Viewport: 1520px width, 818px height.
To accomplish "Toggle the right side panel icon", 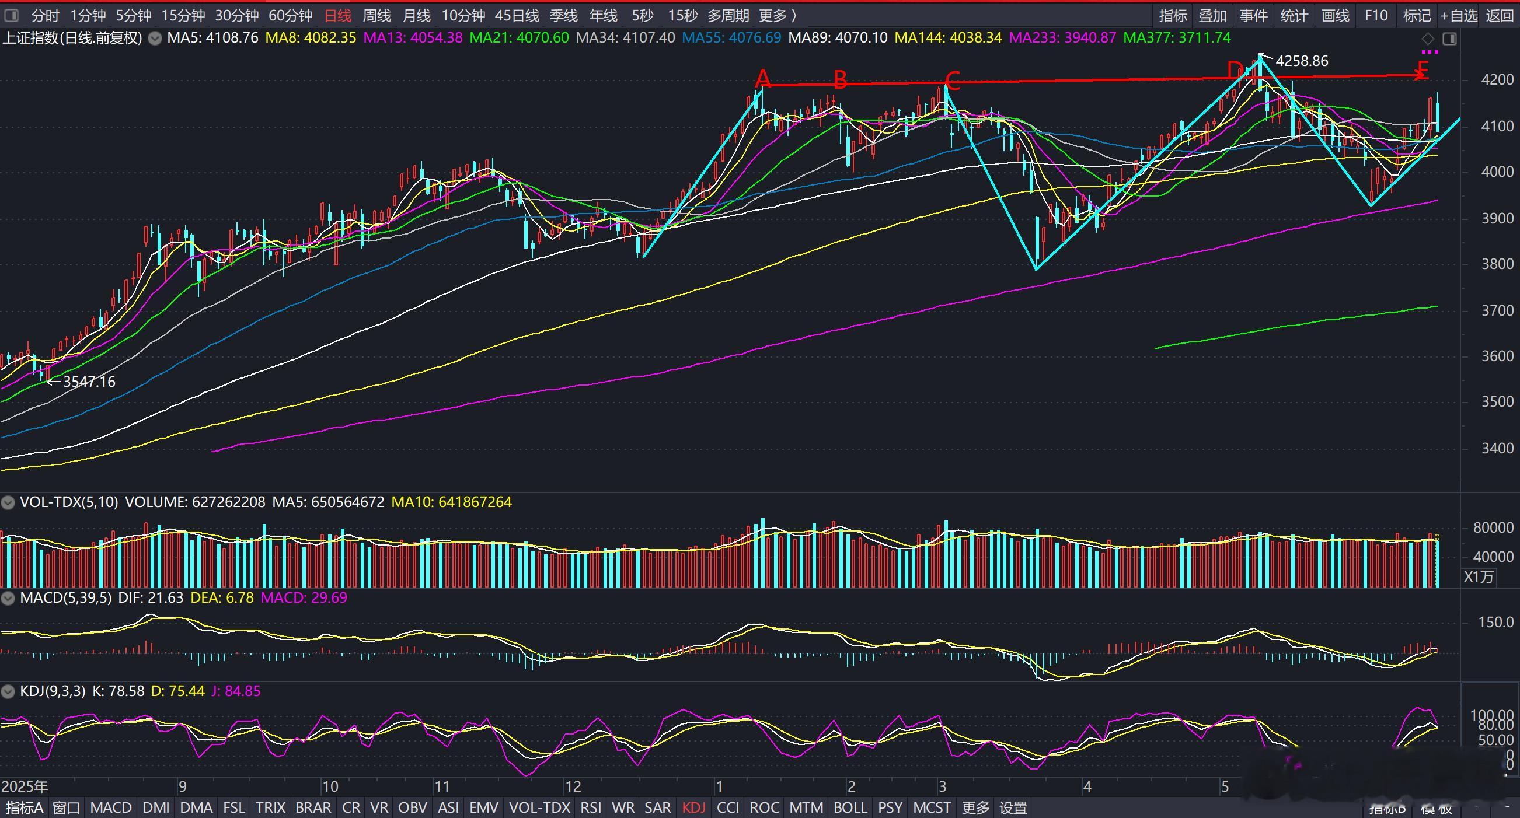I will click(1449, 39).
